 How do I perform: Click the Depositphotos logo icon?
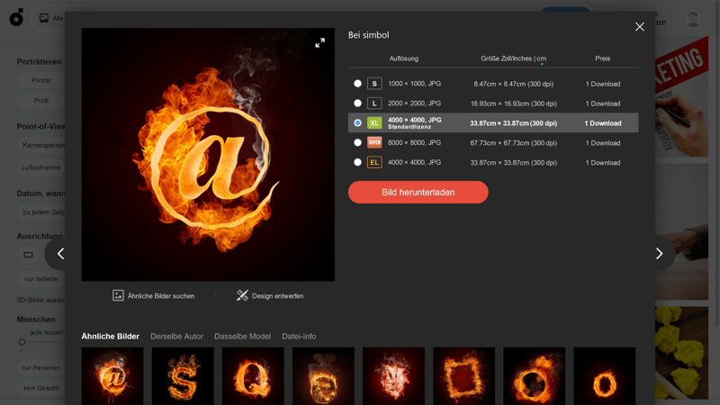(x=16, y=18)
